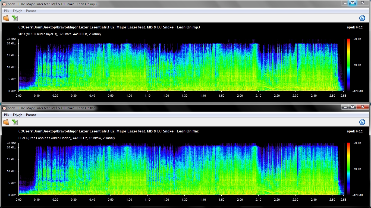
Task: Click the save spectrogram icon in FLAC window
Action: point(15,122)
